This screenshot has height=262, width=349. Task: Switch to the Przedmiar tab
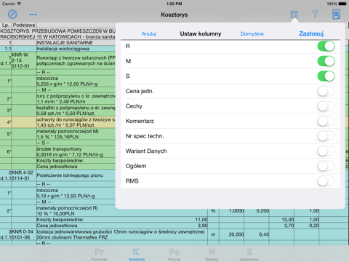tap(100, 254)
